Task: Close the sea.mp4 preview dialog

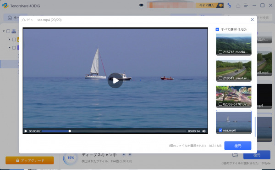Action: coord(252,19)
